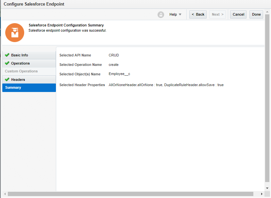
Task: Click the AllOrNoneHeader header properties value
Action: (x=166, y=85)
